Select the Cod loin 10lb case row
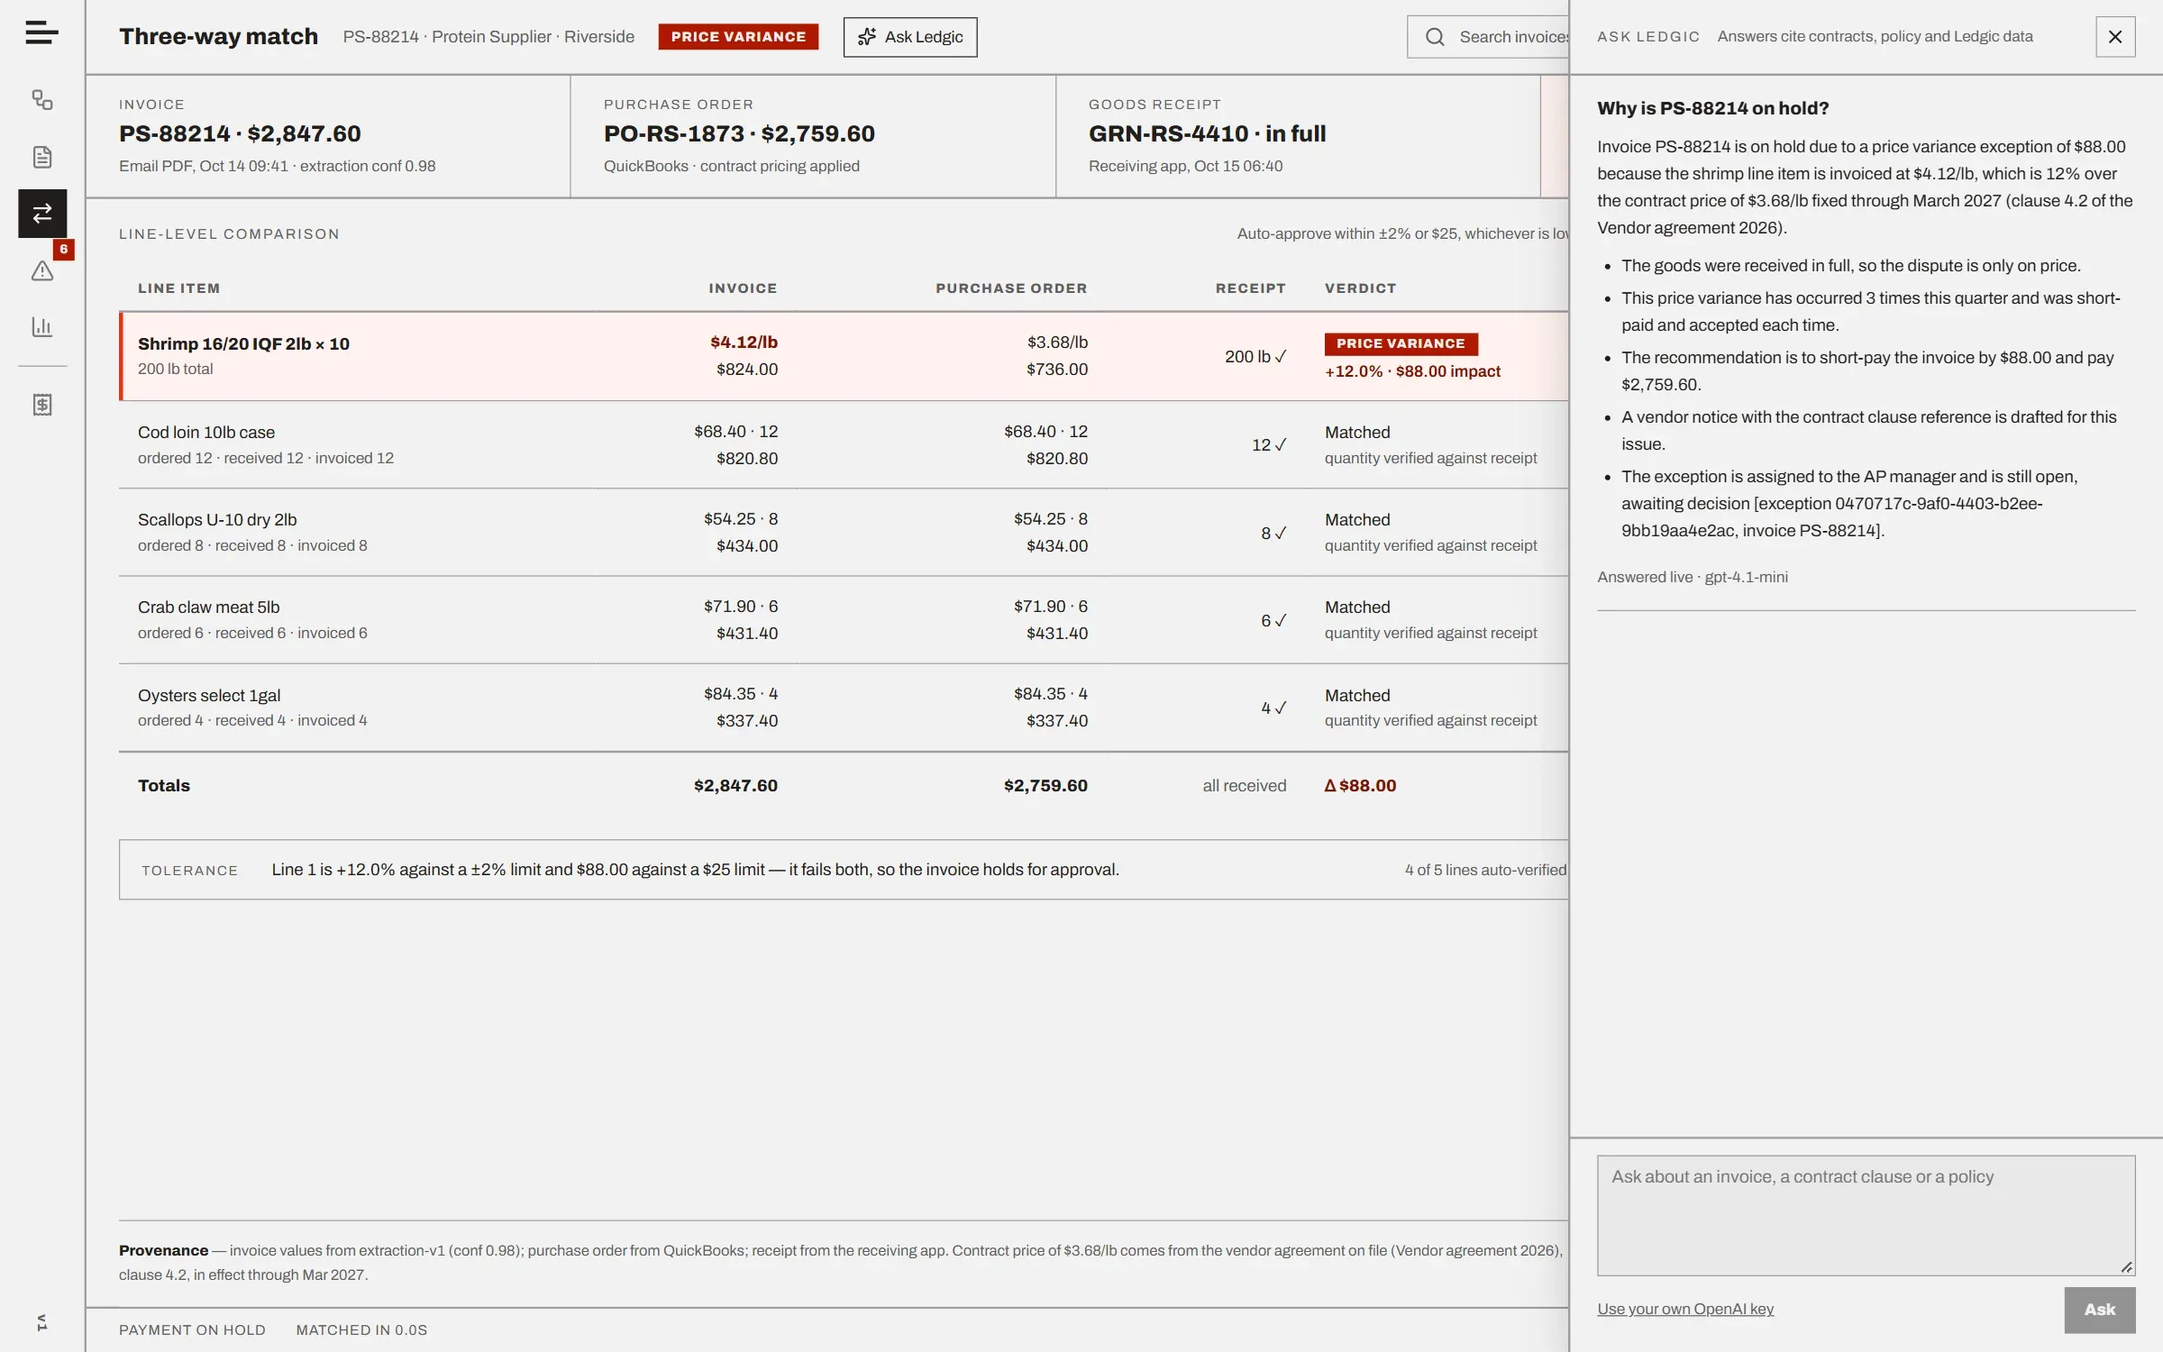This screenshot has width=2163, height=1352. tap(844, 444)
